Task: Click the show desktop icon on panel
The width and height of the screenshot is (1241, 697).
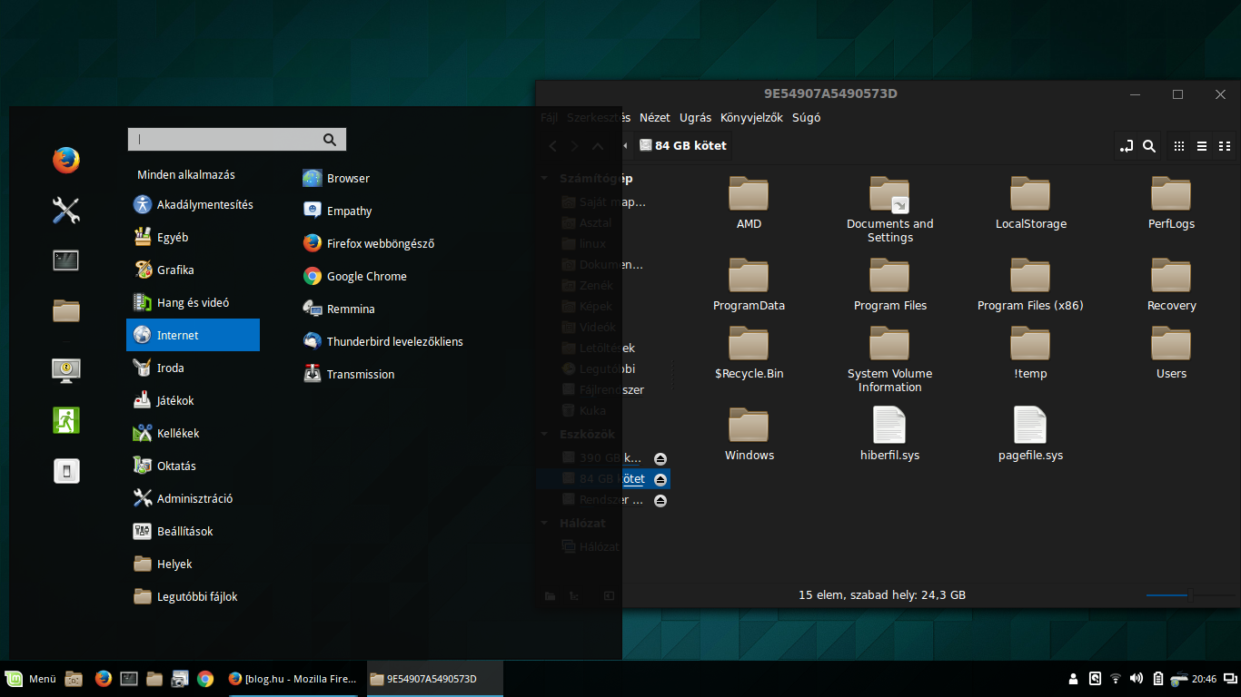Action: (x=74, y=679)
